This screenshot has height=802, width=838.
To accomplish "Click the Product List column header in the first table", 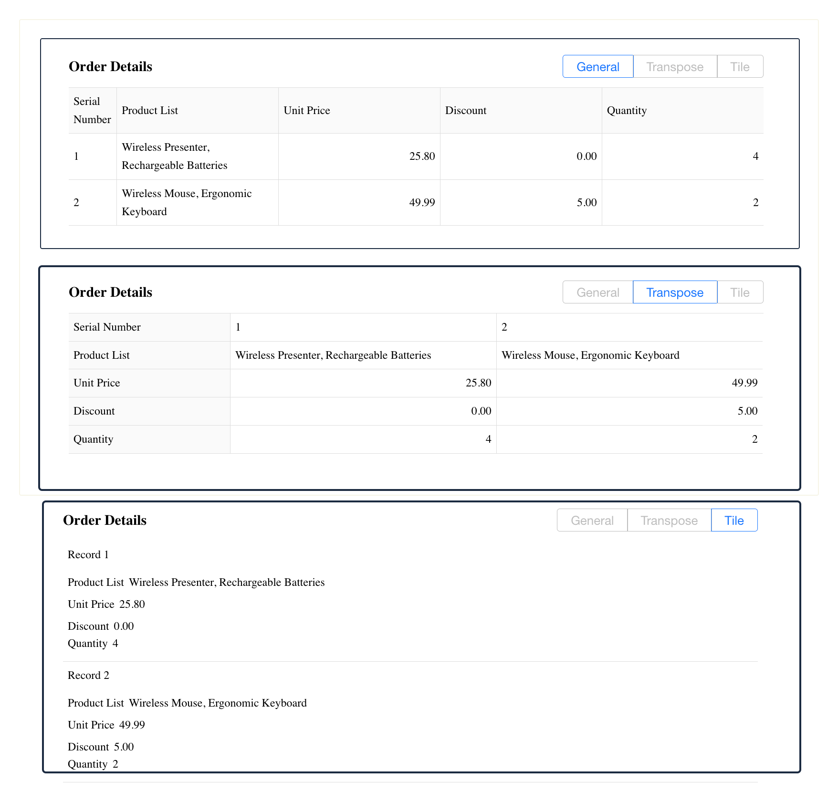I will click(x=150, y=111).
